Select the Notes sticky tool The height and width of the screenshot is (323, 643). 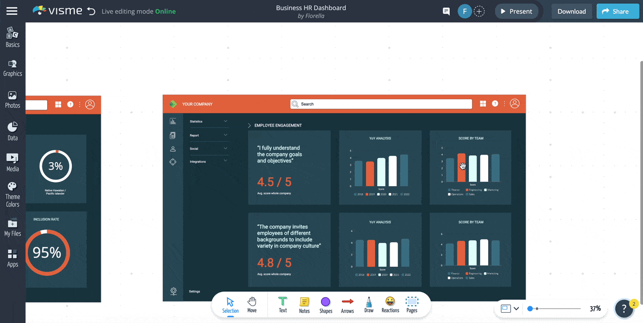304,305
